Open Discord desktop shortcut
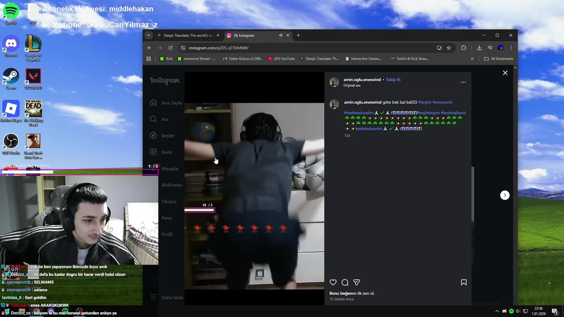Viewport: 564px width, 317px height. pyautogui.click(x=11, y=46)
